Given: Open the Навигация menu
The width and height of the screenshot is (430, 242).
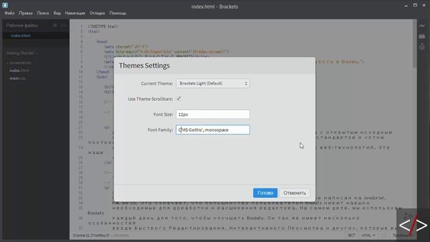Looking at the screenshot, I should 75,13.
